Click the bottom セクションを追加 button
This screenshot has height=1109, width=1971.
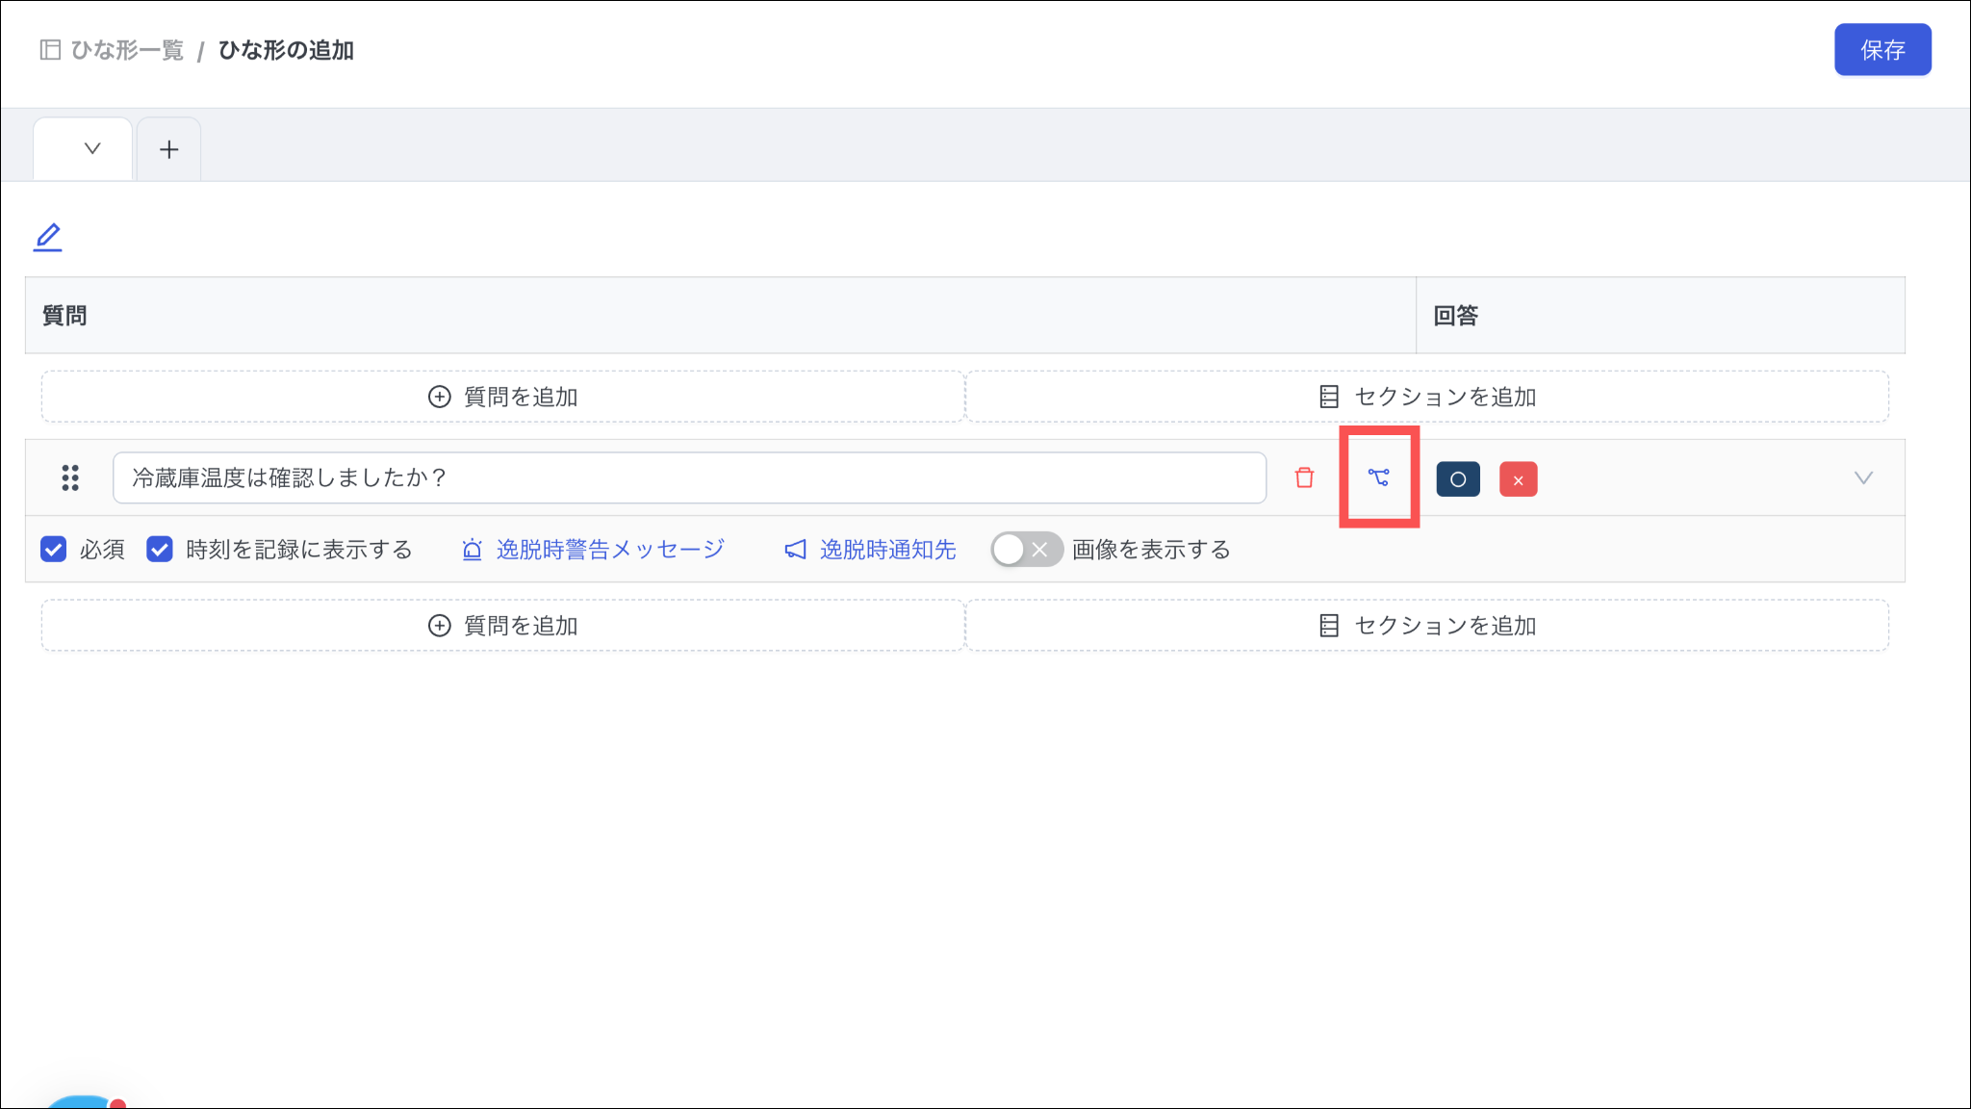click(x=1427, y=626)
